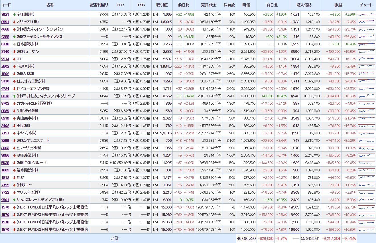Hit the red down arrow by キヤノン(株)
The width and height of the screenshot is (376, 243).
pos(14,133)
